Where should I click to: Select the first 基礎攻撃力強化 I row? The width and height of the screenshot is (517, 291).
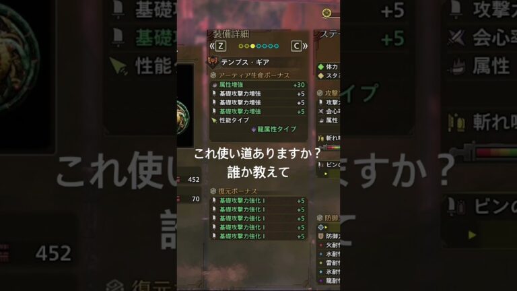258,201
